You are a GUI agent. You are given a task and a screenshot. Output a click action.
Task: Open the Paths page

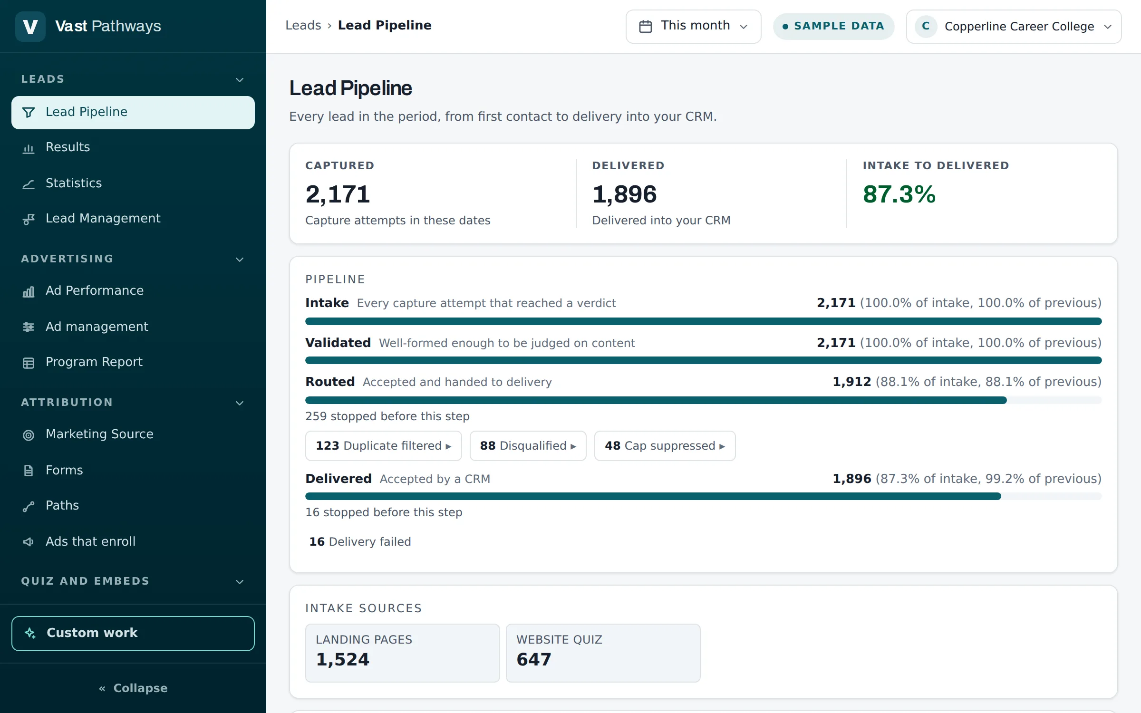[x=133, y=506]
